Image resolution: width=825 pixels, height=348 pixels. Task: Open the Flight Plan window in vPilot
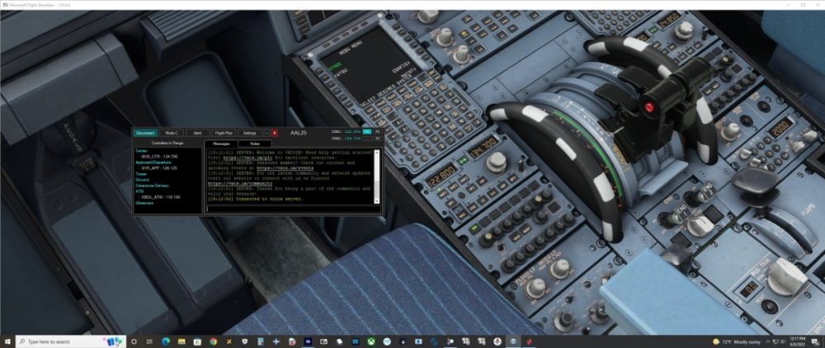(x=224, y=133)
